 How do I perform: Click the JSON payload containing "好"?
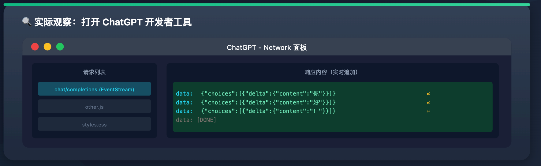click(x=268, y=103)
